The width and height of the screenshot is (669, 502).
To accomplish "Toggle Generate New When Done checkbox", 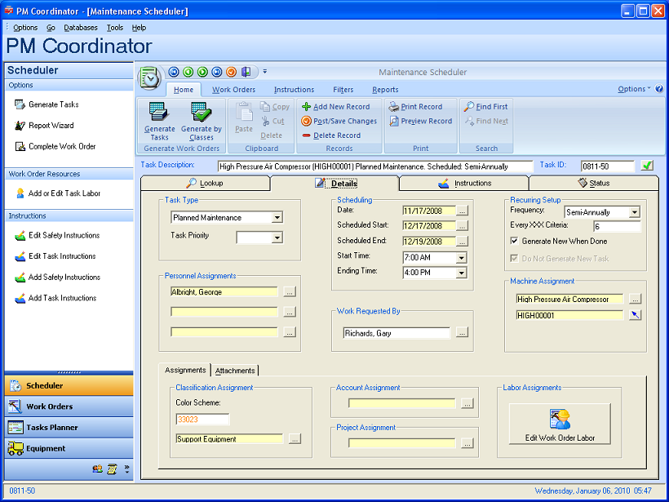I will tap(515, 241).
